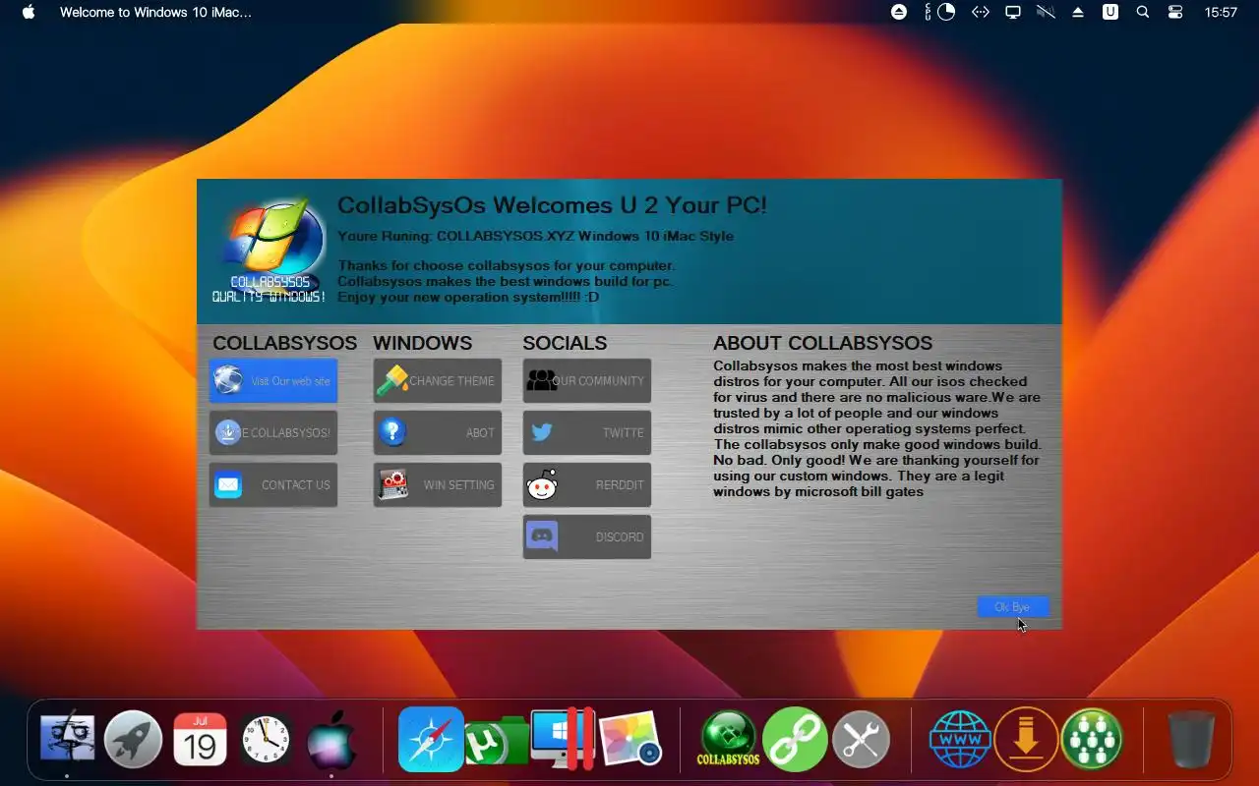Open the display menu bar icon

(x=1012, y=12)
